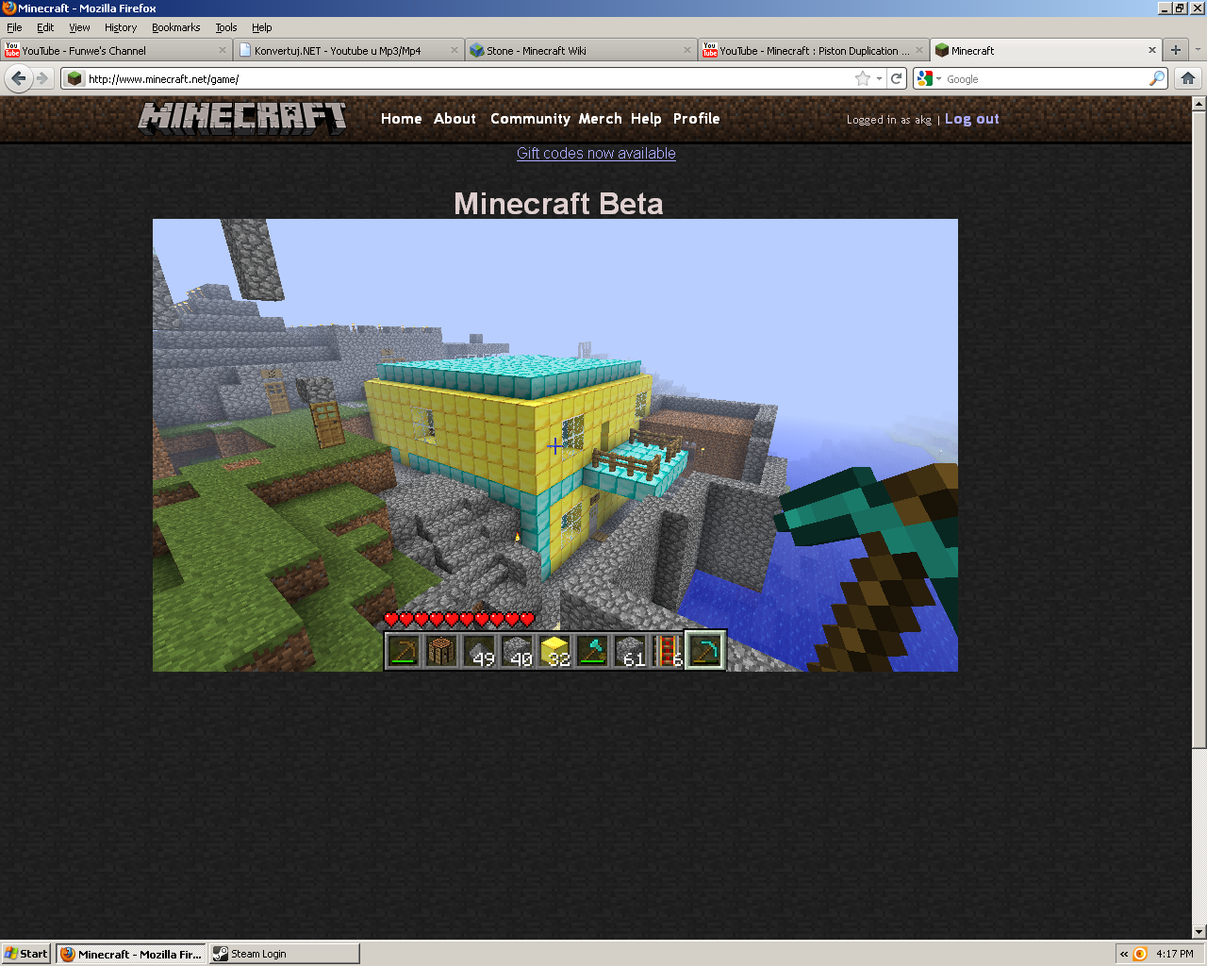
Task: Open the list all tabs dropdown
Action: pos(1198,50)
